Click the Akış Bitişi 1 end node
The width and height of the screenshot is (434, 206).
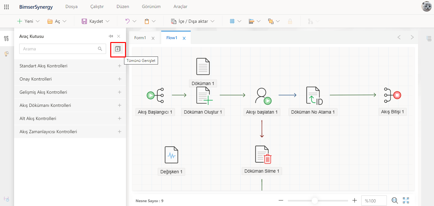pyautogui.click(x=392, y=95)
